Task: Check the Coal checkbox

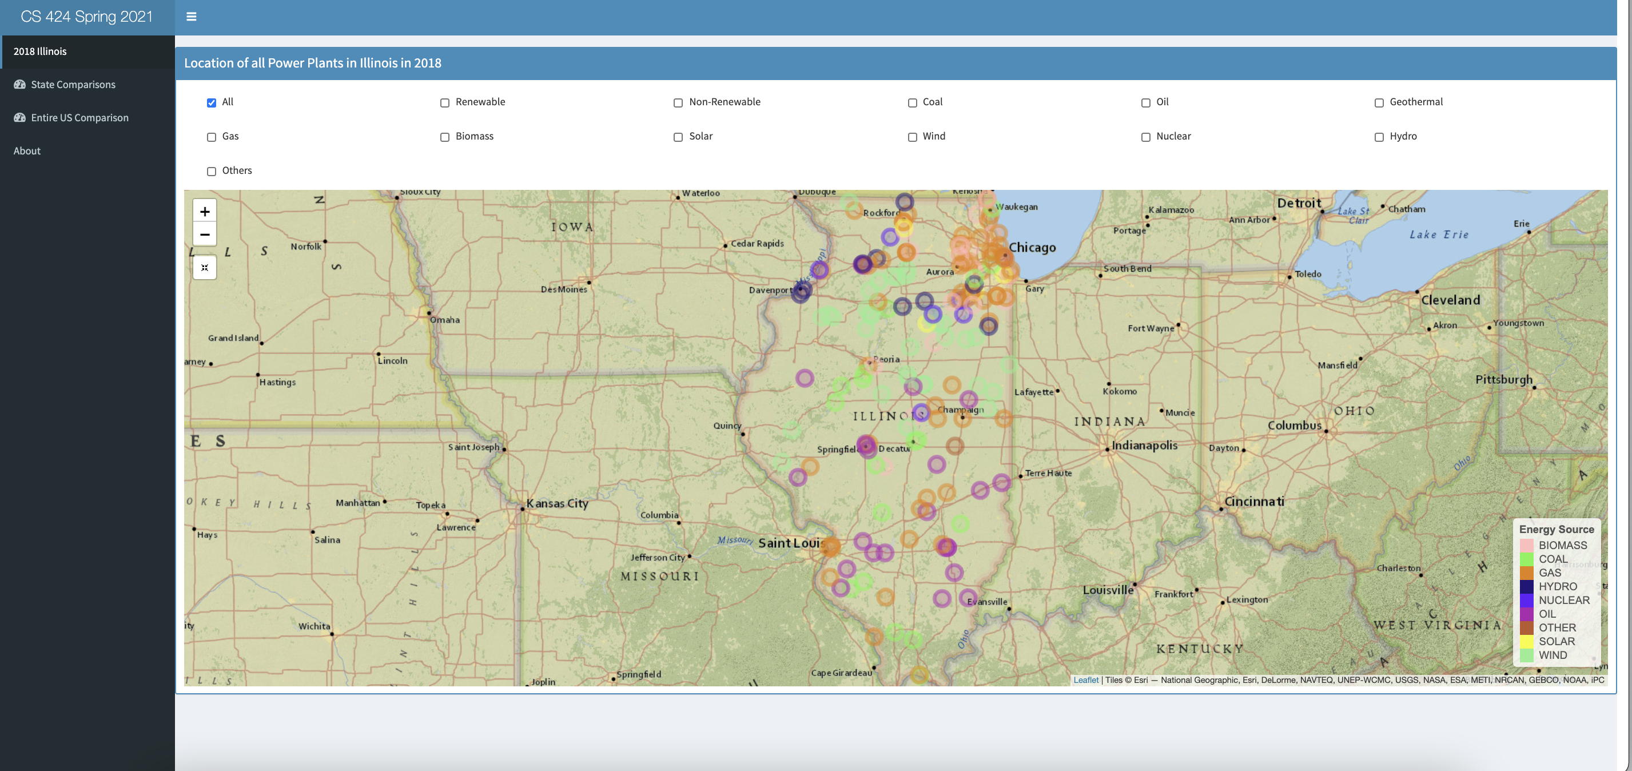Action: pyautogui.click(x=912, y=102)
